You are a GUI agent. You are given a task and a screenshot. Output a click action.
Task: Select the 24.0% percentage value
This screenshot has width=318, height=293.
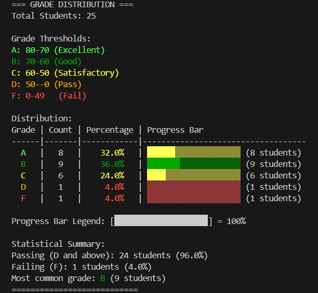tap(112, 176)
